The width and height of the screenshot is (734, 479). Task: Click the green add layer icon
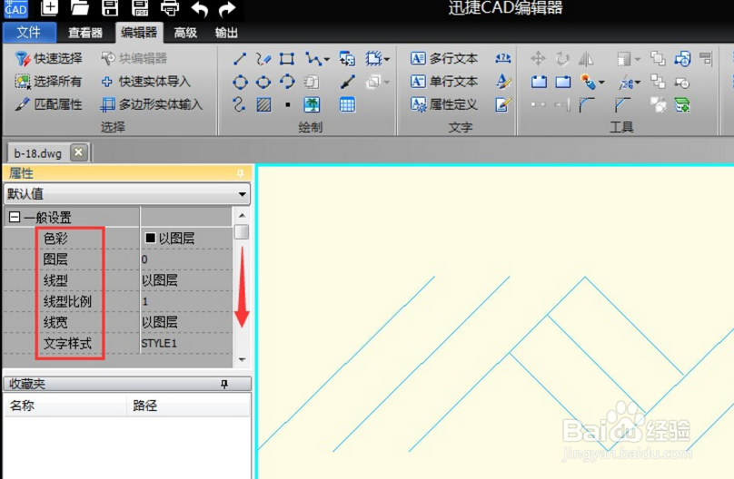[x=682, y=104]
